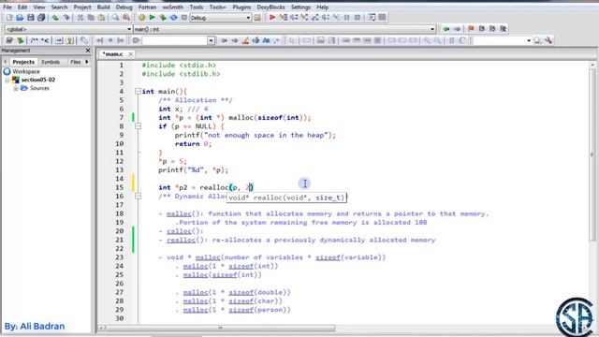Screen dimensions: 599x337
Task: Click the green Run icon
Action: click(152, 18)
